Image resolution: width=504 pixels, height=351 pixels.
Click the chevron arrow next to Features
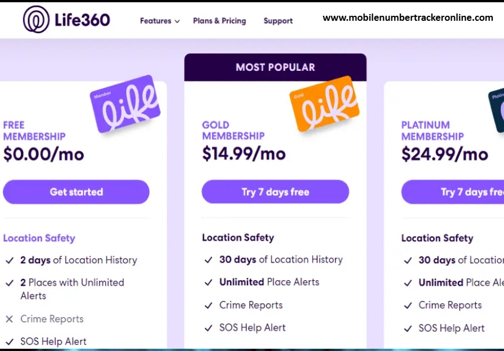(177, 21)
